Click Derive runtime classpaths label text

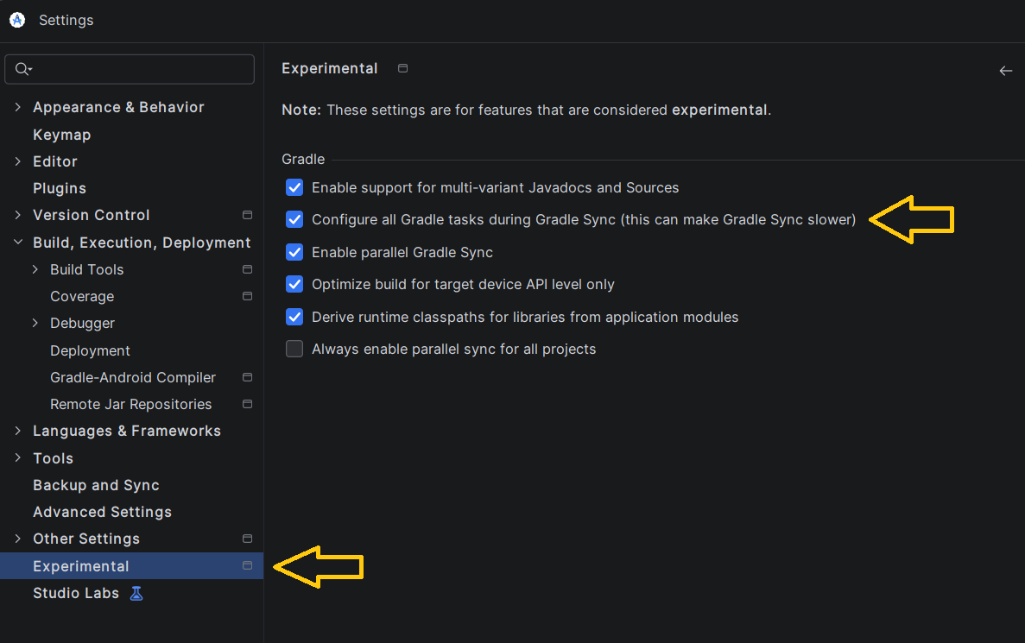(525, 317)
